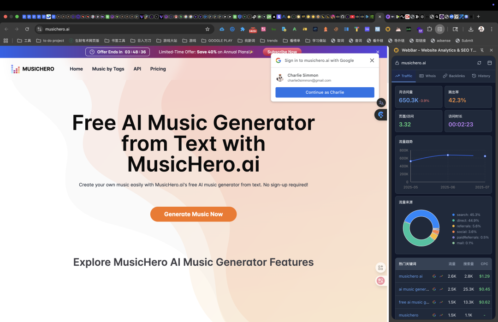Click the 'referrals: 5.6%' legend entry
The height and width of the screenshot is (322, 498).
click(466, 227)
